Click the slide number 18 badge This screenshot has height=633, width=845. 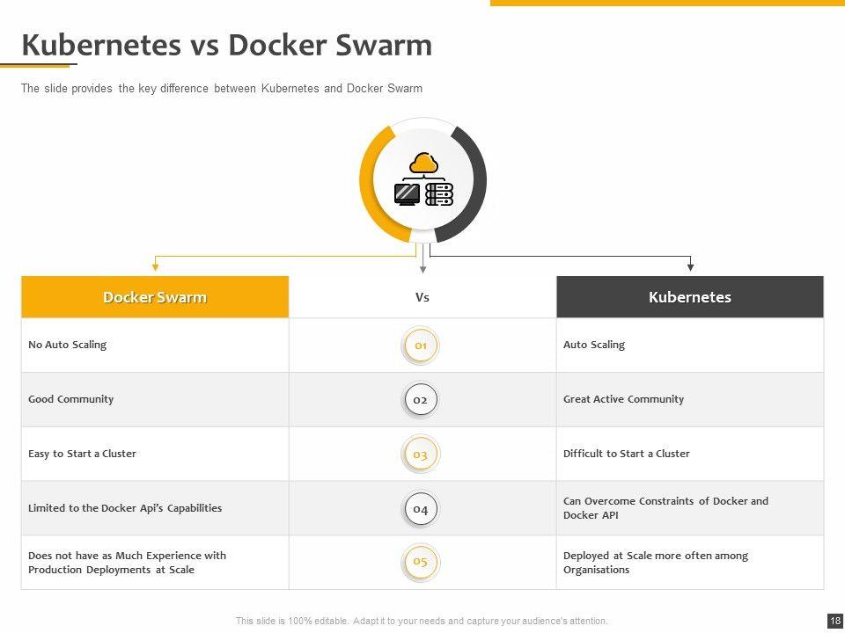835,621
